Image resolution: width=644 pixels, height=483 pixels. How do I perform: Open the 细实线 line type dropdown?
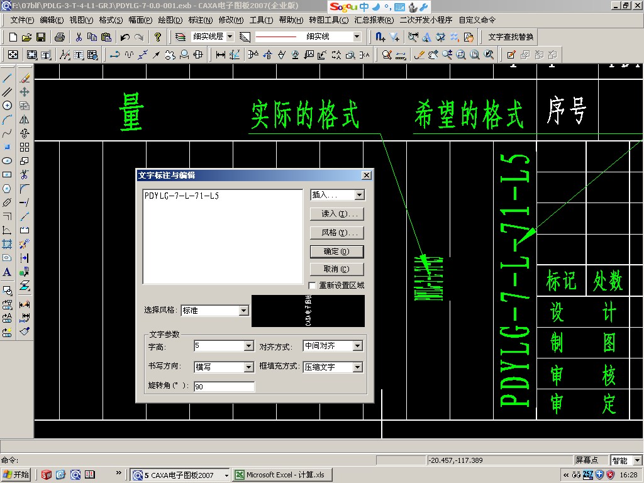pos(357,36)
